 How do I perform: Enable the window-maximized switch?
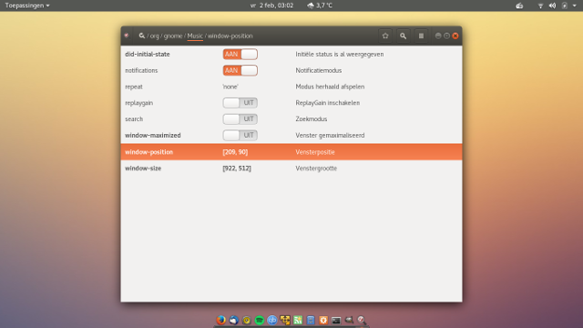pyautogui.click(x=240, y=136)
